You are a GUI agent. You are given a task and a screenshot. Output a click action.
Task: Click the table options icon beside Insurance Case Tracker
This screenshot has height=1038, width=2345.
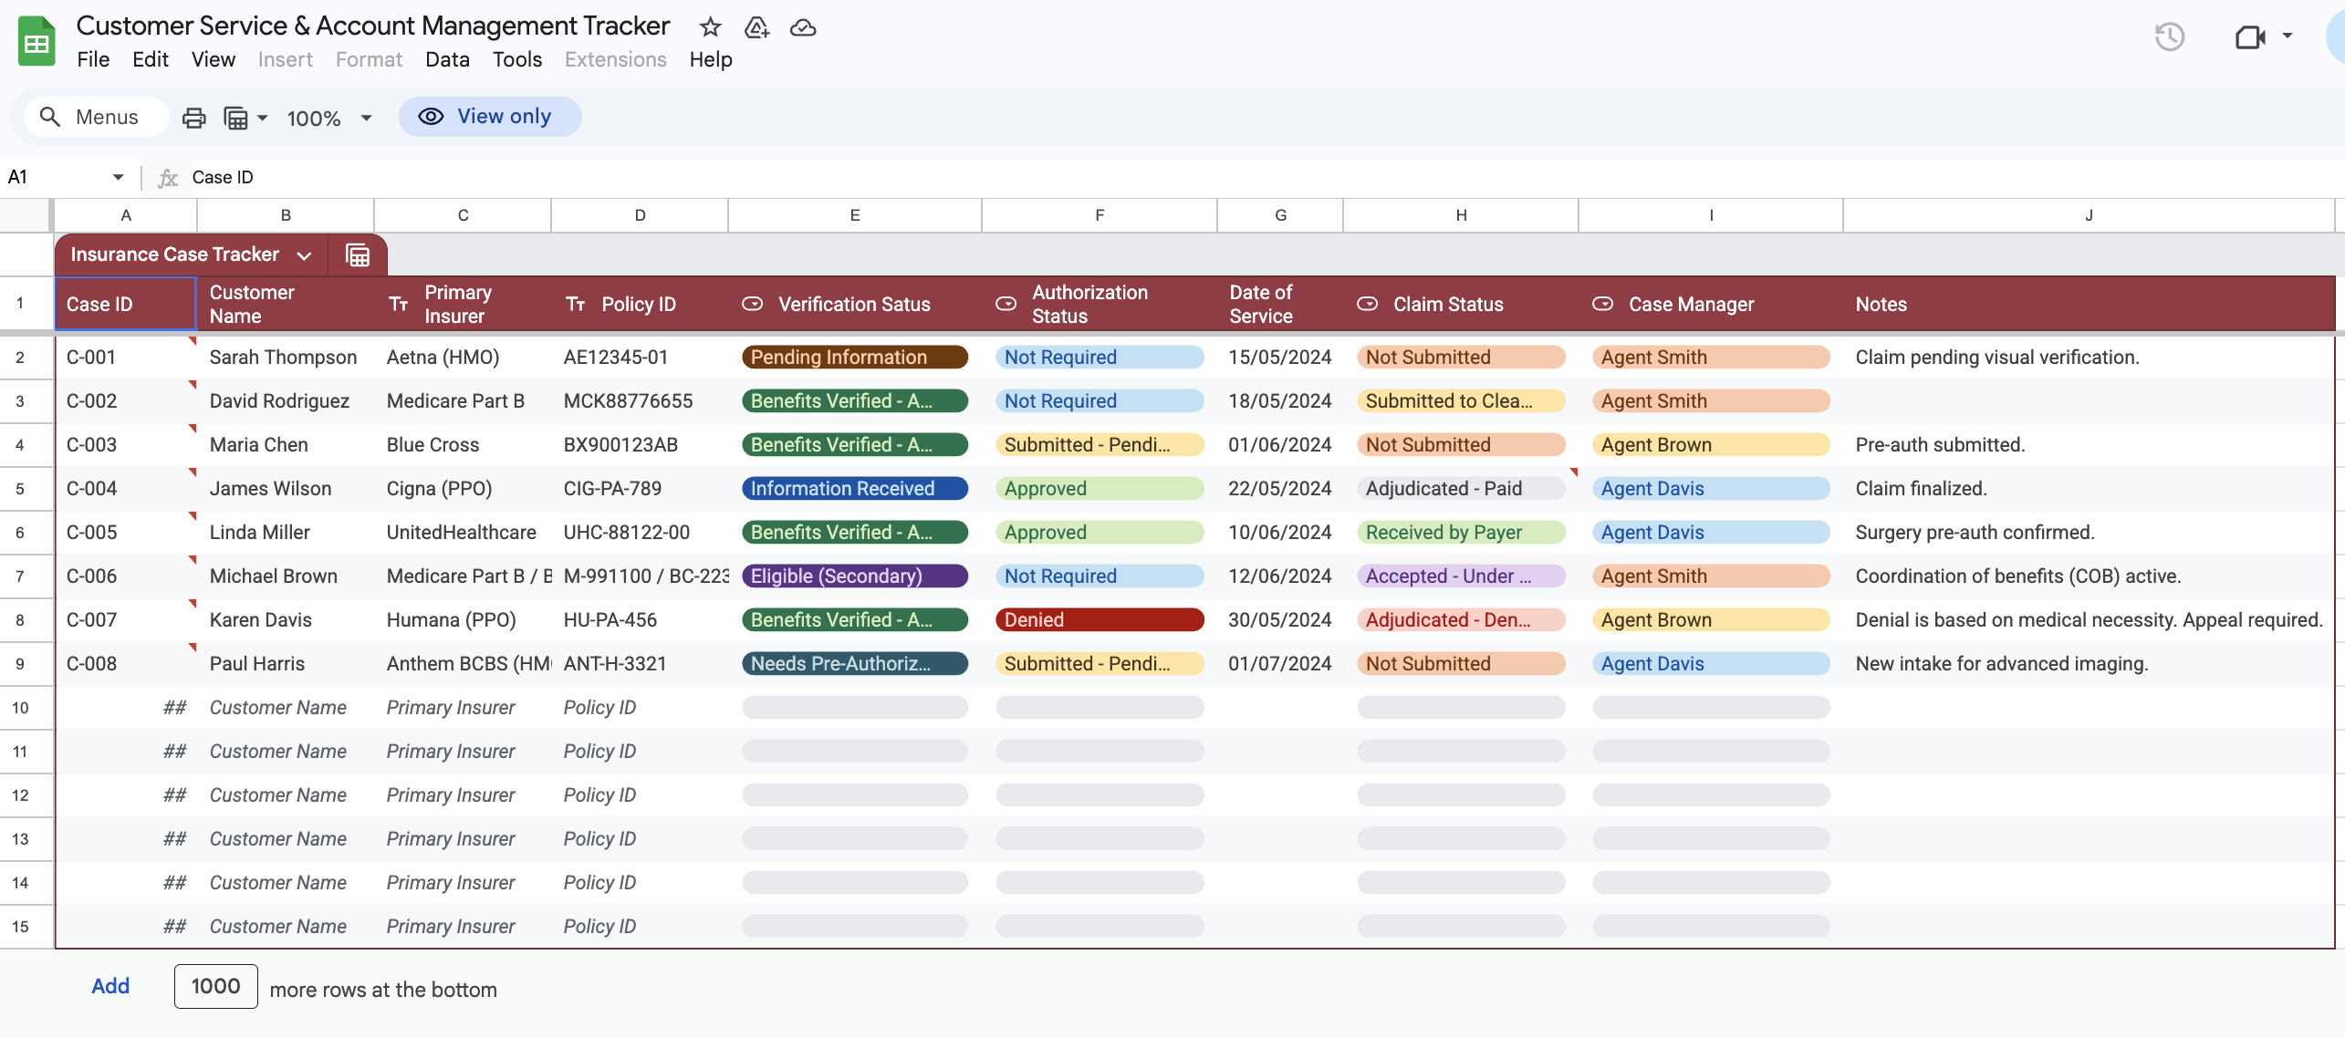pyautogui.click(x=358, y=255)
